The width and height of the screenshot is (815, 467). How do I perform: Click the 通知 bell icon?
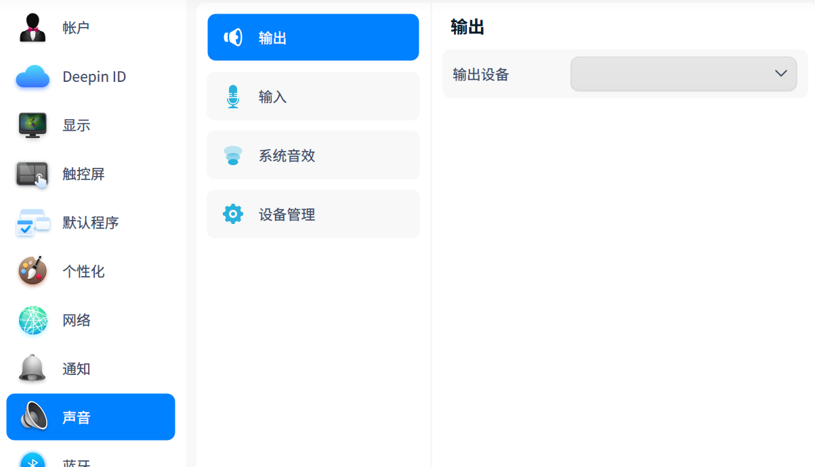click(33, 369)
